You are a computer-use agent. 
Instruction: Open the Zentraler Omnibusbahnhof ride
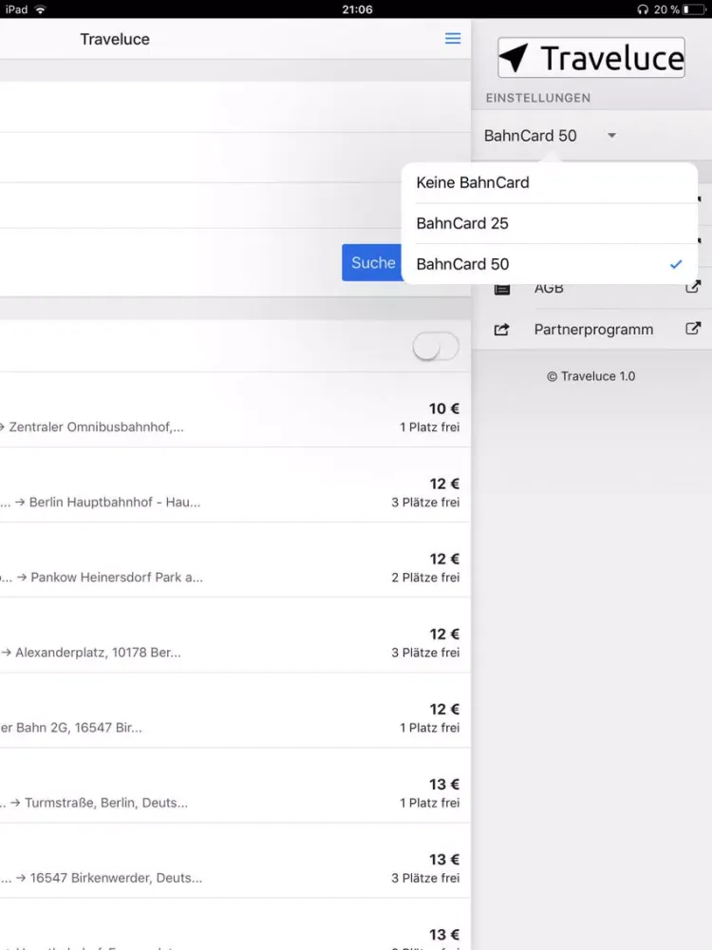(x=234, y=409)
